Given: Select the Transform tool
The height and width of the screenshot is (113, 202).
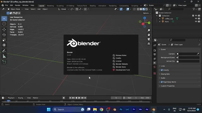Looking at the screenshot, I should pos(4,45).
